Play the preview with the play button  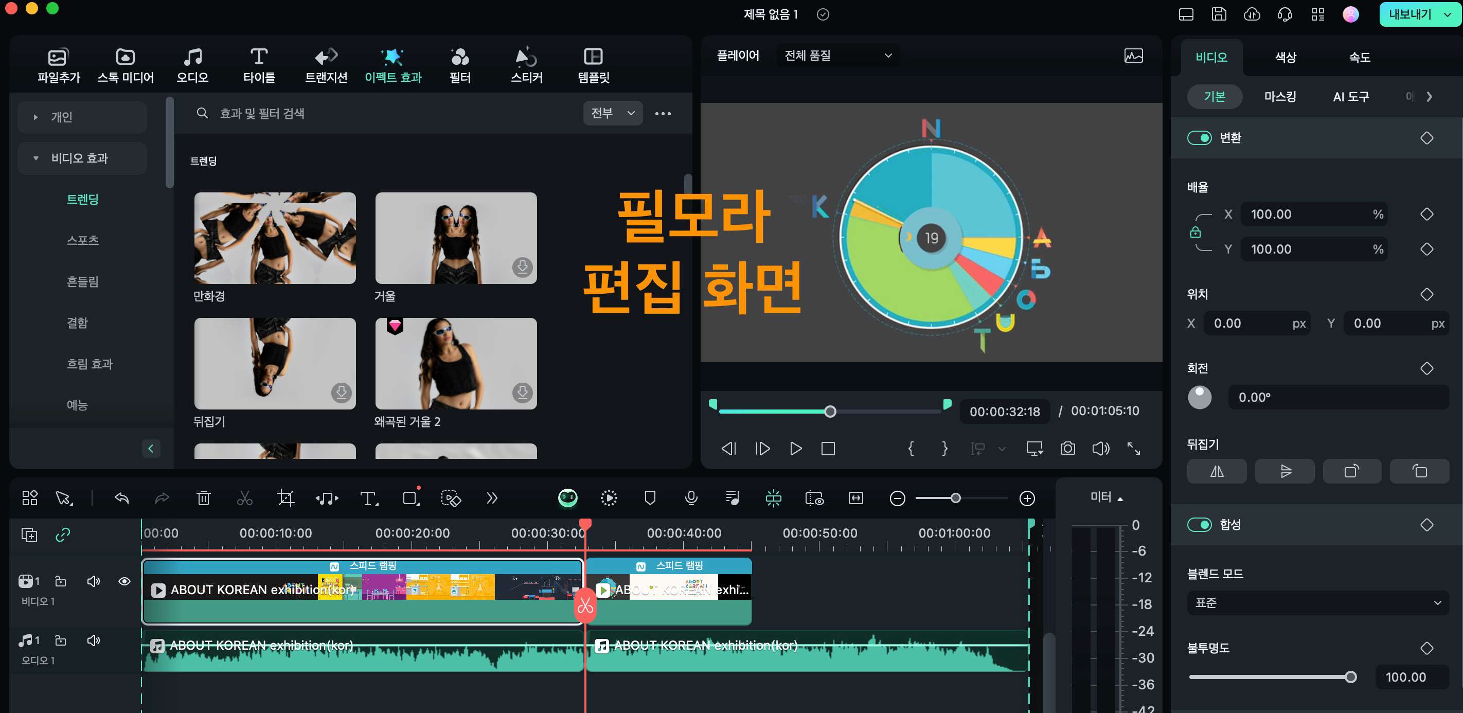tap(795, 449)
